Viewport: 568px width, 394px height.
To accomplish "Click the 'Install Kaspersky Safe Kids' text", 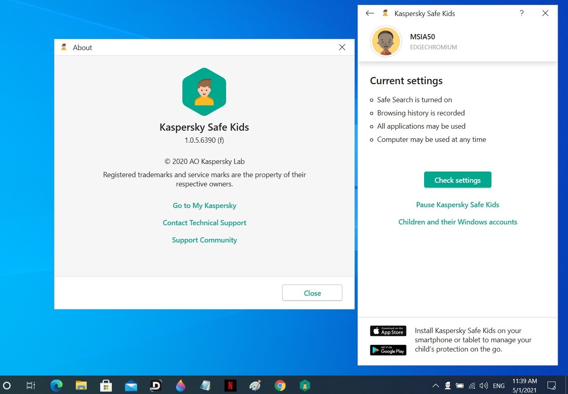I will coord(473,340).
